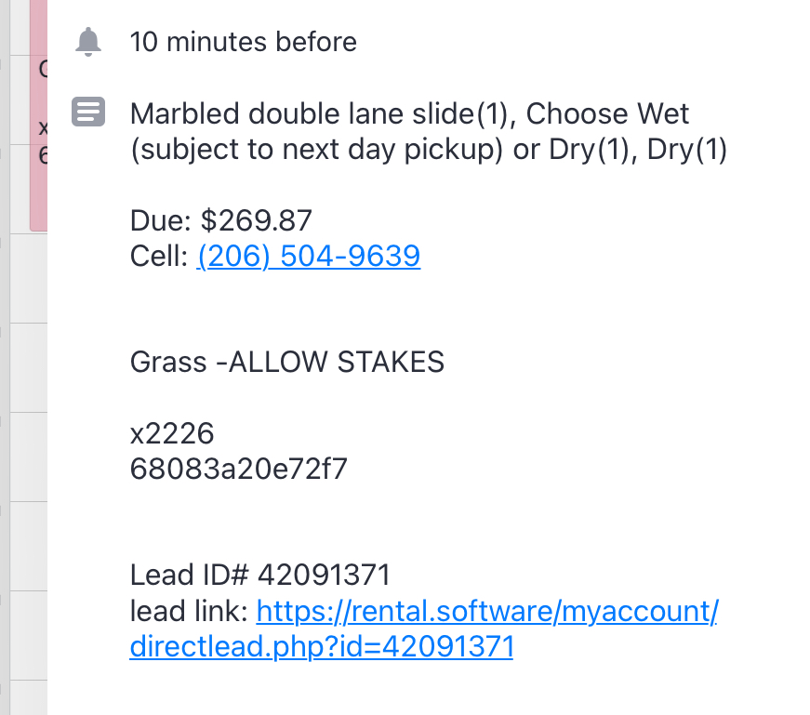Image resolution: width=810 pixels, height=715 pixels.
Task: Click the "x2226" code text
Action: point(172,433)
